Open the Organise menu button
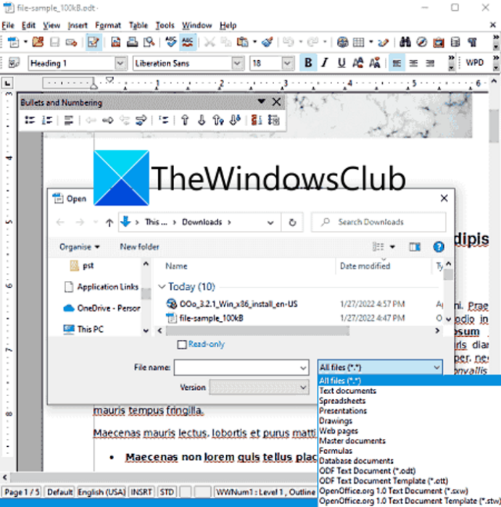The width and height of the screenshot is (501, 507). (x=80, y=247)
